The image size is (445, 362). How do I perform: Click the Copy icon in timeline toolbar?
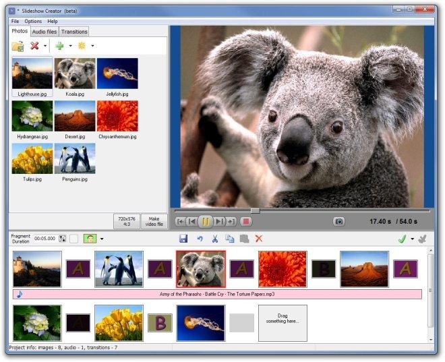pyautogui.click(x=230, y=239)
